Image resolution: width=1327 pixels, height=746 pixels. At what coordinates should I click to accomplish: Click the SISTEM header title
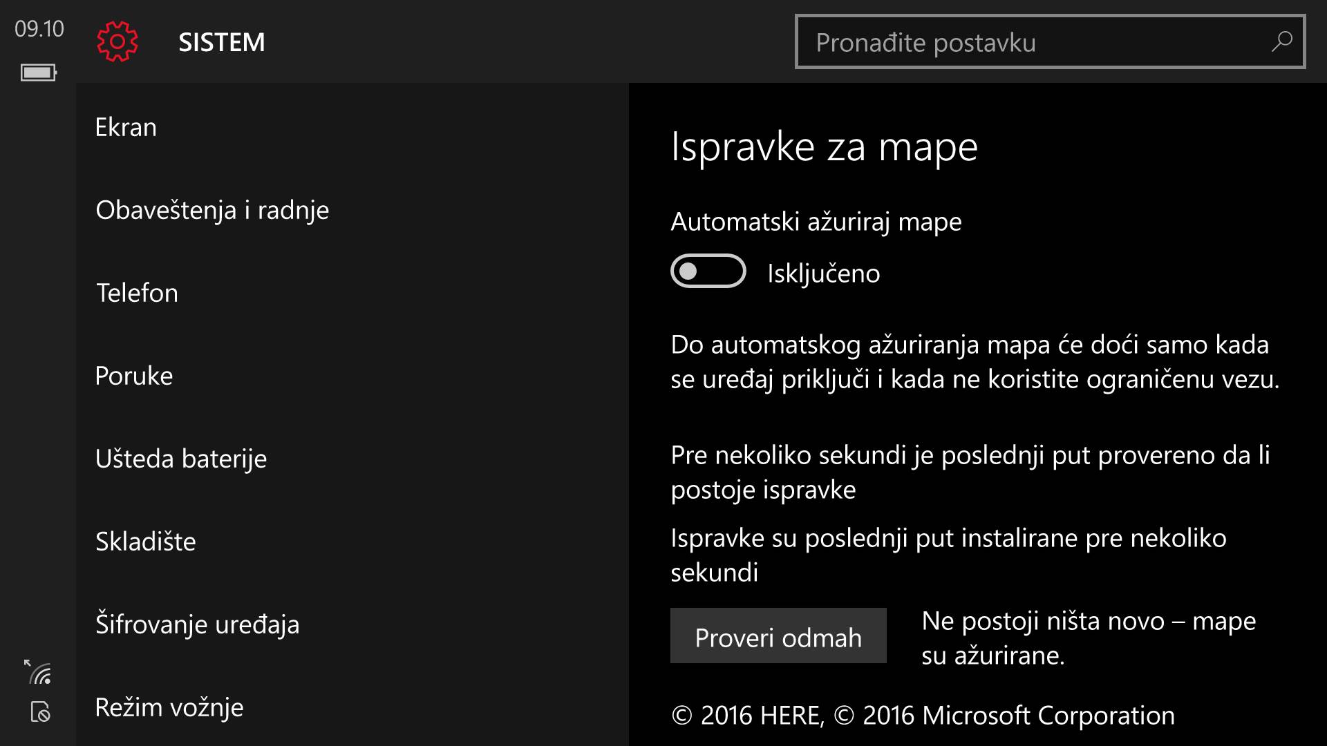[x=222, y=42]
